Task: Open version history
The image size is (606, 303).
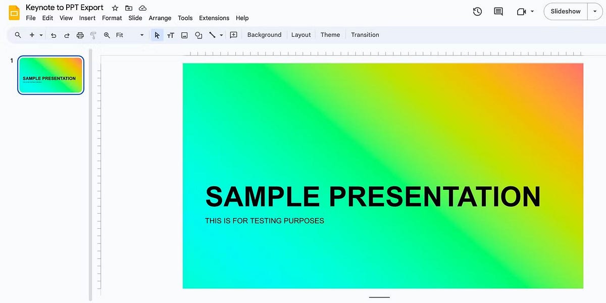Action: click(x=477, y=11)
